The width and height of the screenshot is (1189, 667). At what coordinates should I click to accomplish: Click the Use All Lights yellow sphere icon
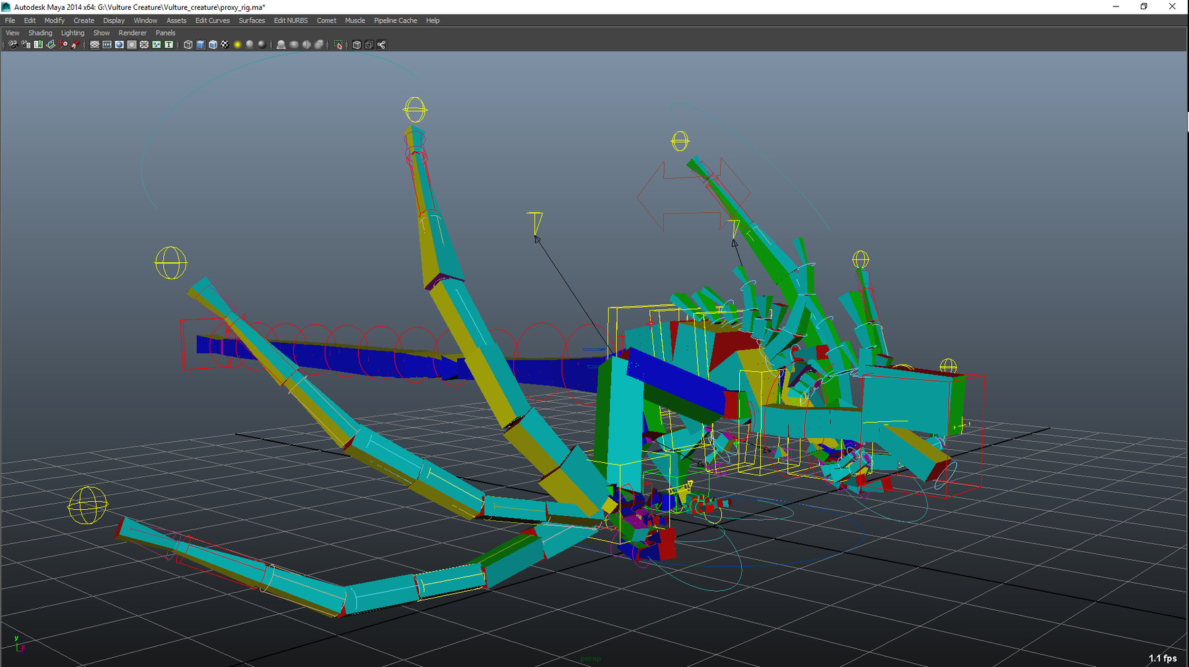tap(238, 45)
